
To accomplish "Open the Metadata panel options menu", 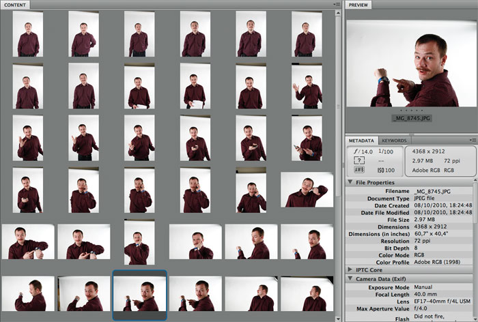I will (x=474, y=141).
